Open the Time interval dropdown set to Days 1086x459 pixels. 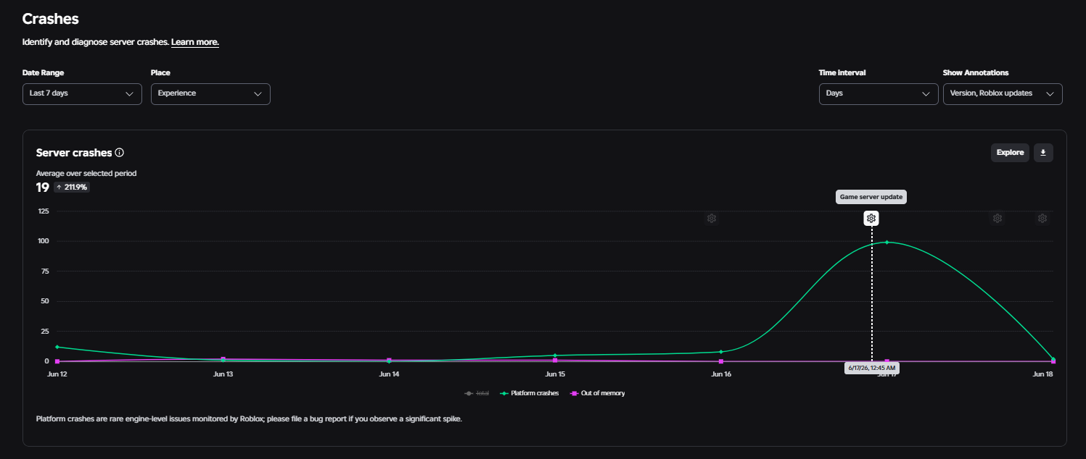pyautogui.click(x=879, y=94)
